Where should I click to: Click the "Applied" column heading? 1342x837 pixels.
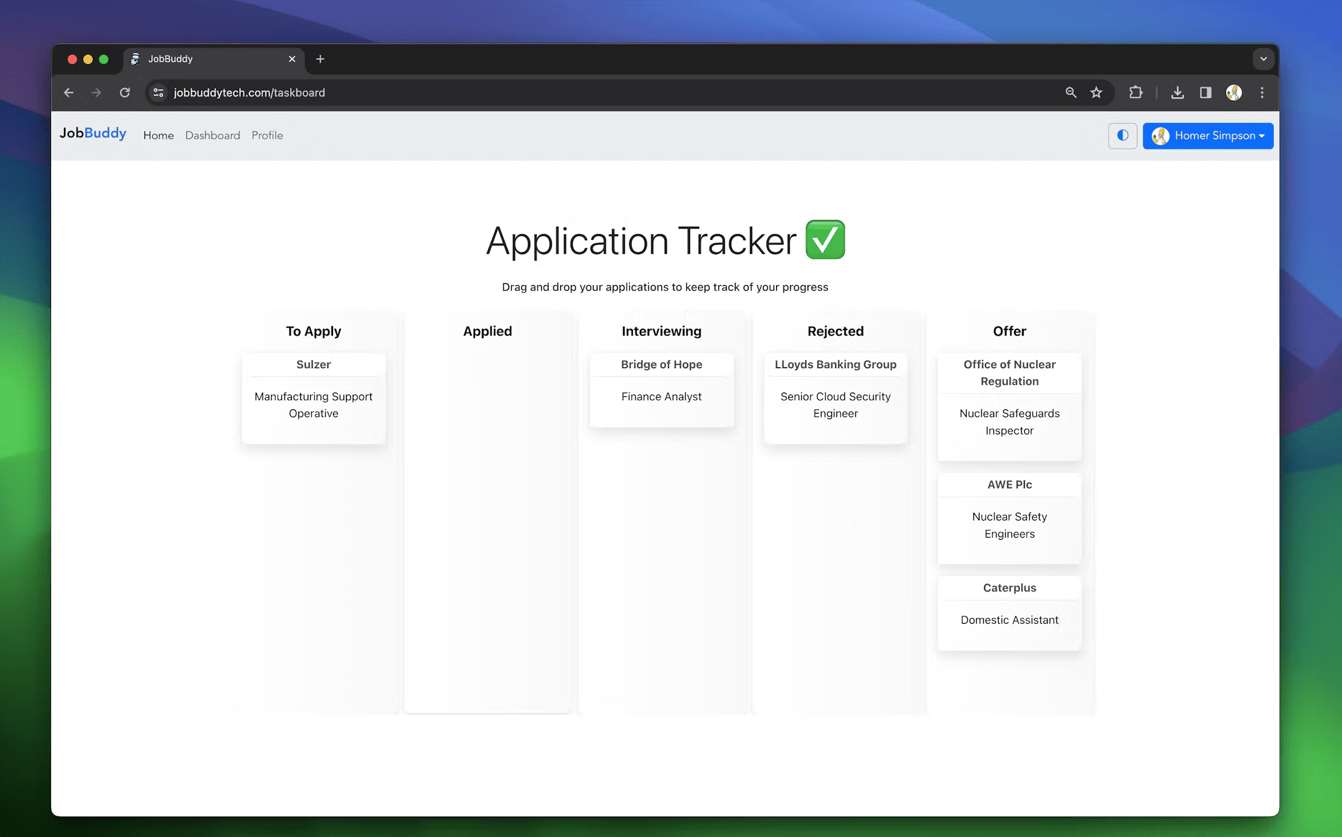tap(487, 331)
